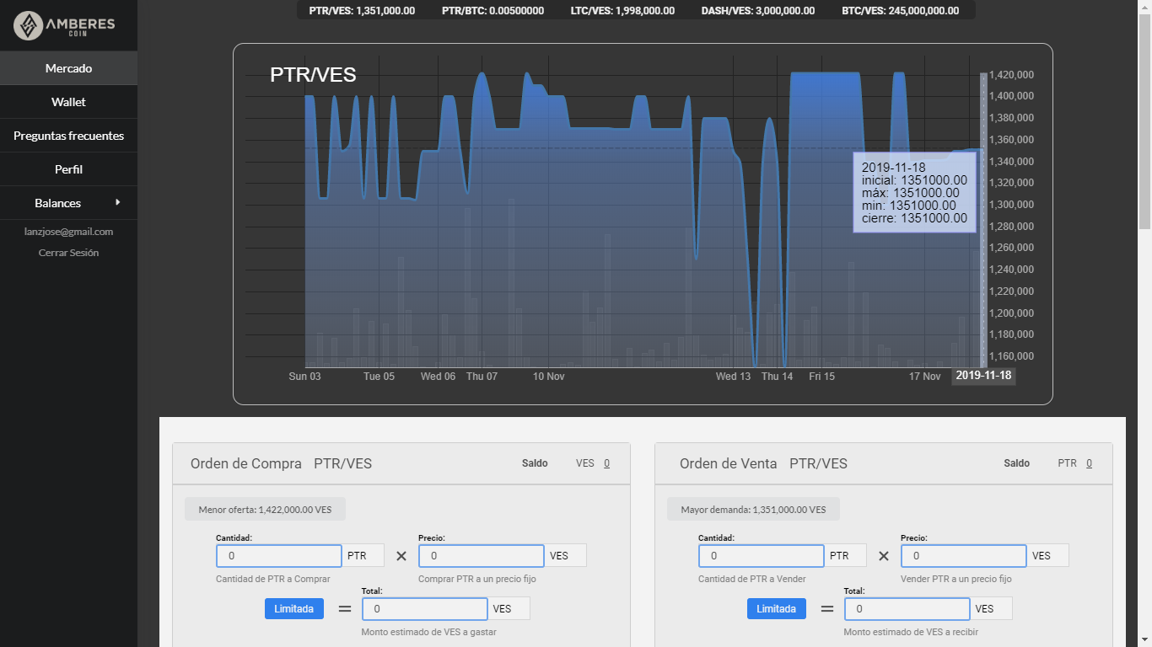Click Menor oferta 1,422,000.00 VES badge
Viewport: 1152px width, 647px height.
[x=265, y=510]
